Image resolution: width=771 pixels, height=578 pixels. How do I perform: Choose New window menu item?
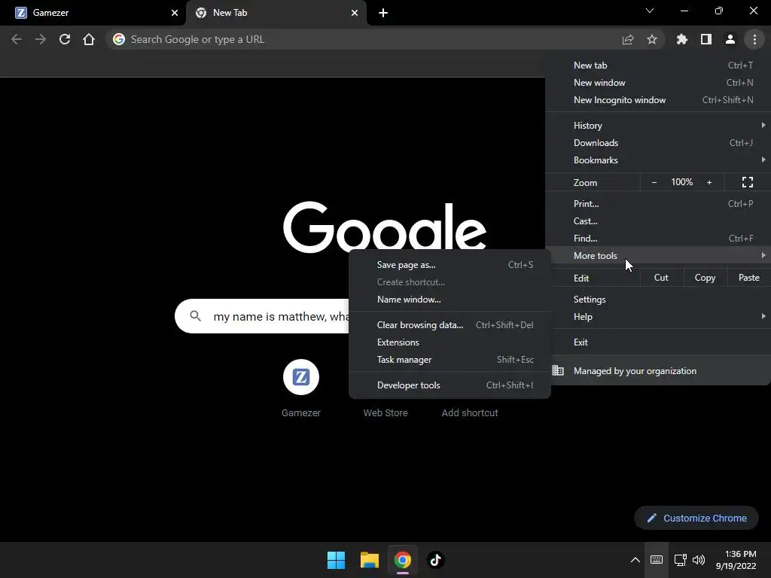coord(658,83)
